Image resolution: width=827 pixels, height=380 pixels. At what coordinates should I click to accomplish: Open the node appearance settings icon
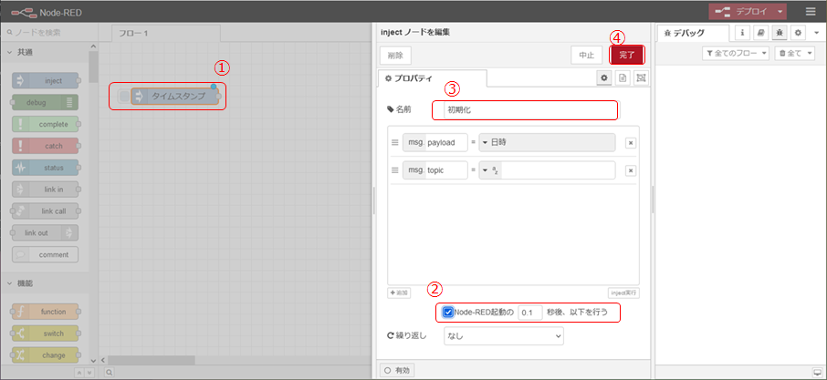tap(641, 78)
